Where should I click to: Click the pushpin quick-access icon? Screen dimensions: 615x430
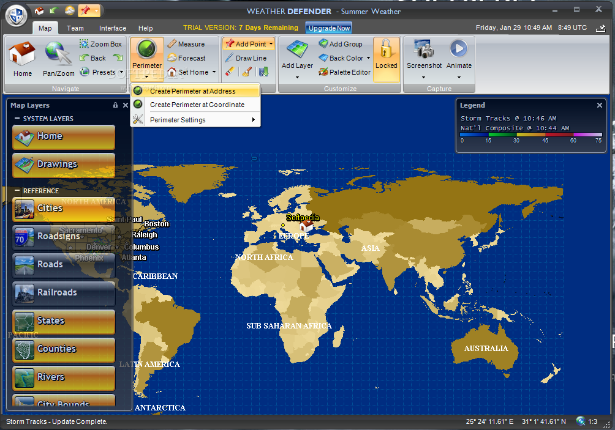(85, 10)
